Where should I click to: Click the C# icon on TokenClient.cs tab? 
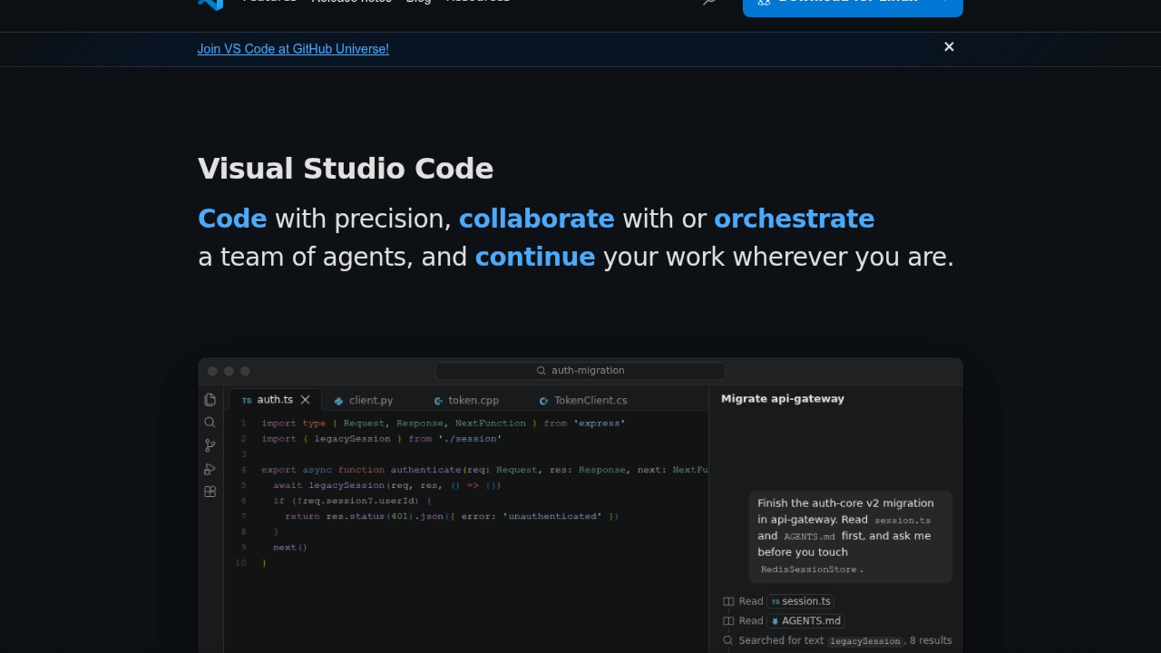click(544, 401)
